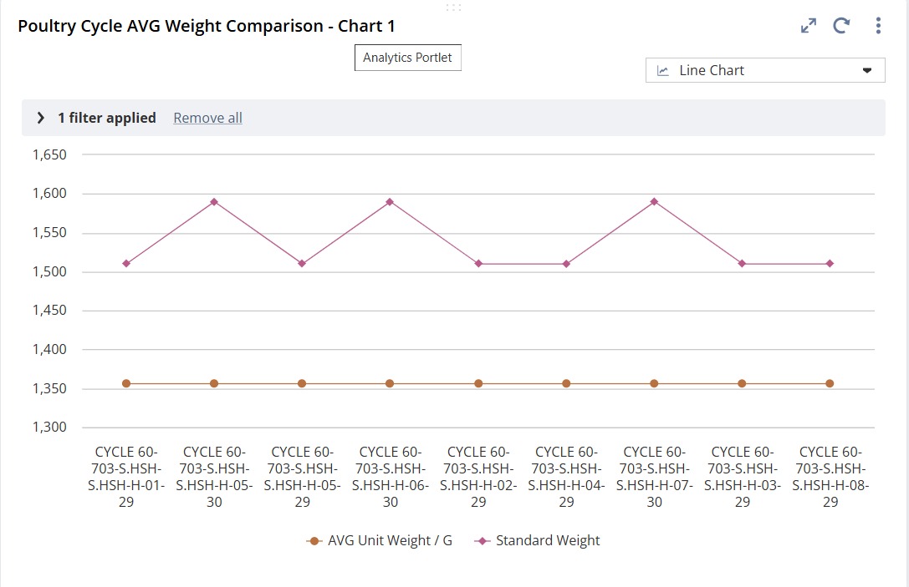The height and width of the screenshot is (587, 909).
Task: Click the line chart icon in chart type box
Action: (x=663, y=71)
